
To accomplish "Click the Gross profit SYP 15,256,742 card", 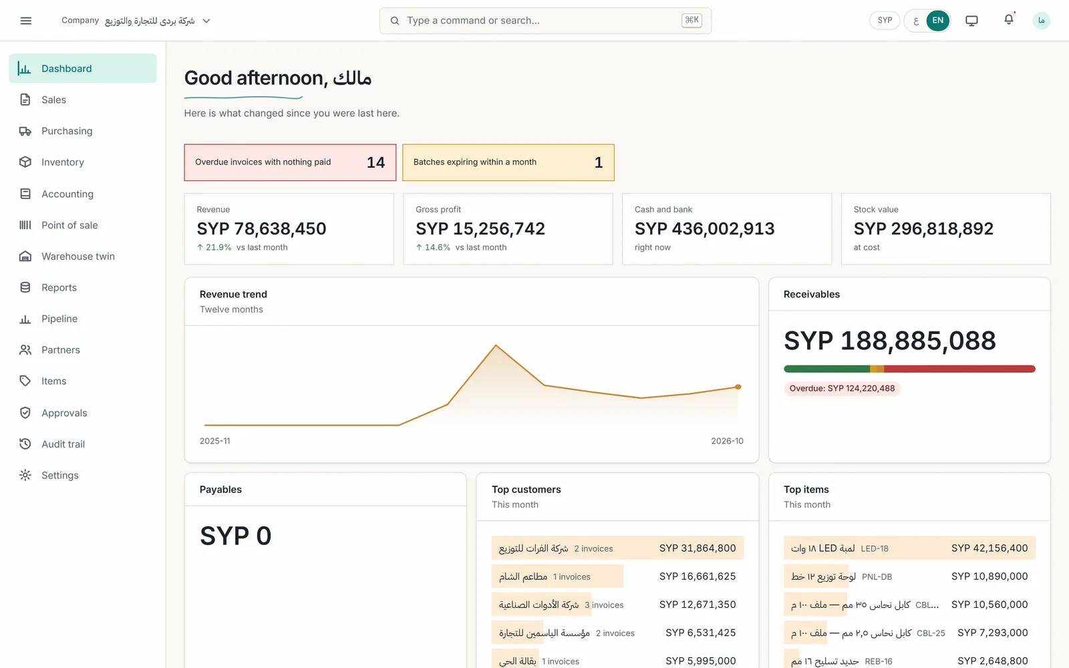I will [x=508, y=229].
